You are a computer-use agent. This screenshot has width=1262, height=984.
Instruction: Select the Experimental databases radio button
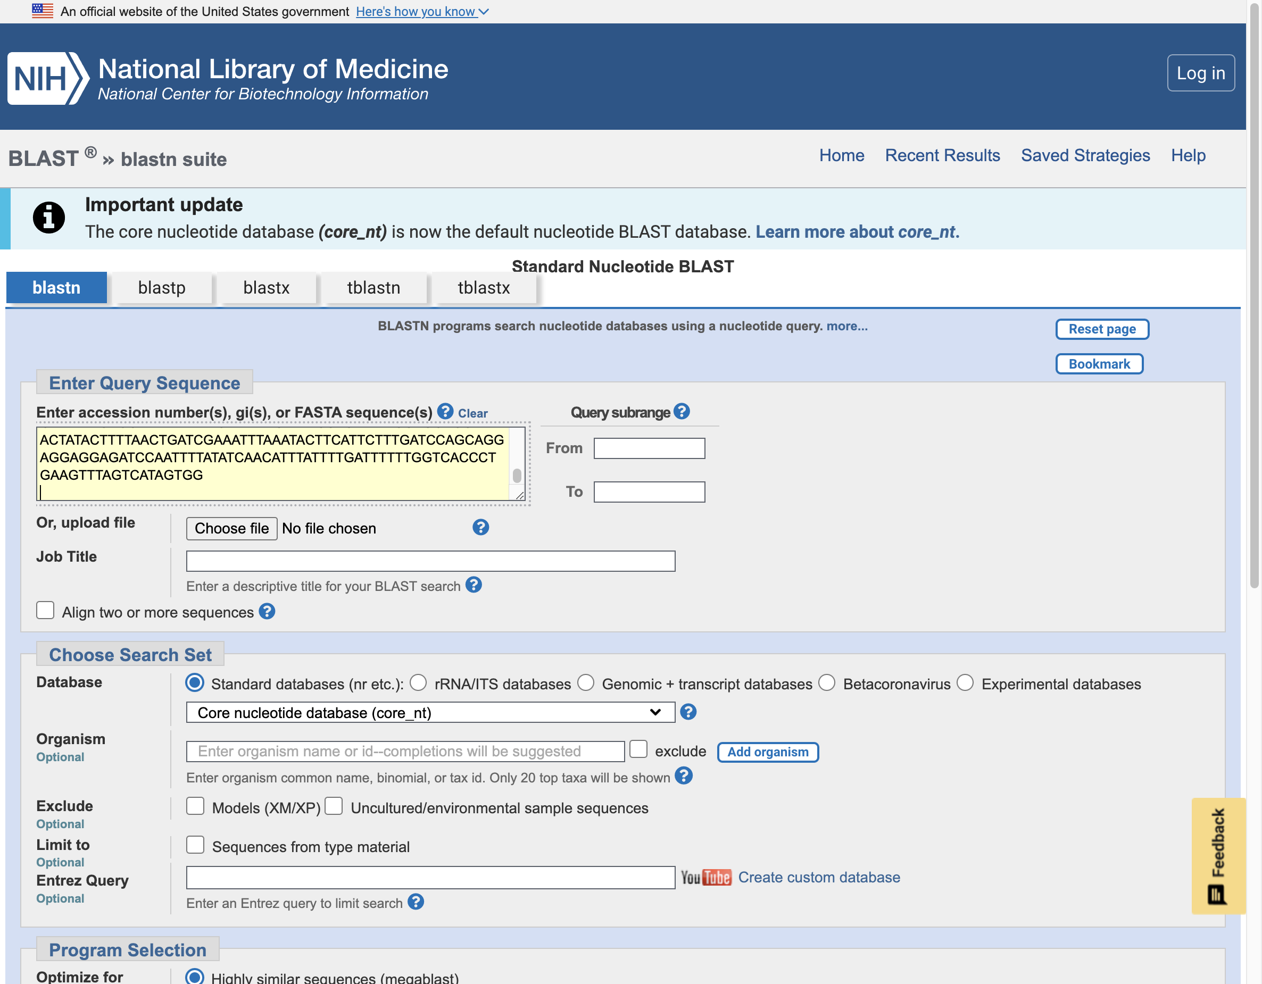pos(965,683)
